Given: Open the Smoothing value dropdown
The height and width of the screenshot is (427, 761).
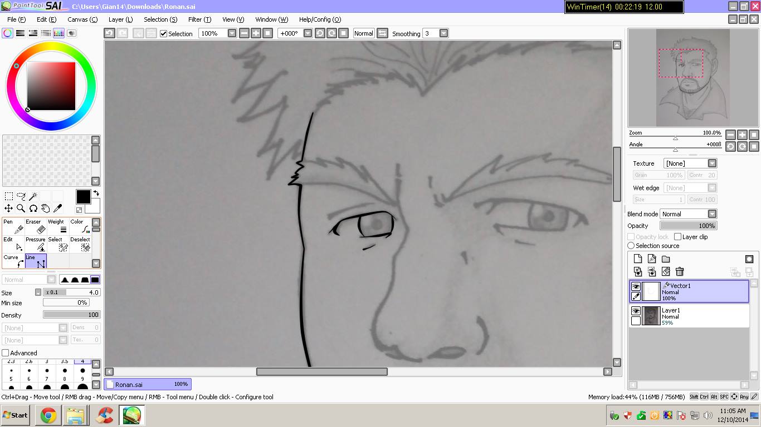Looking at the screenshot, I should click(443, 33).
